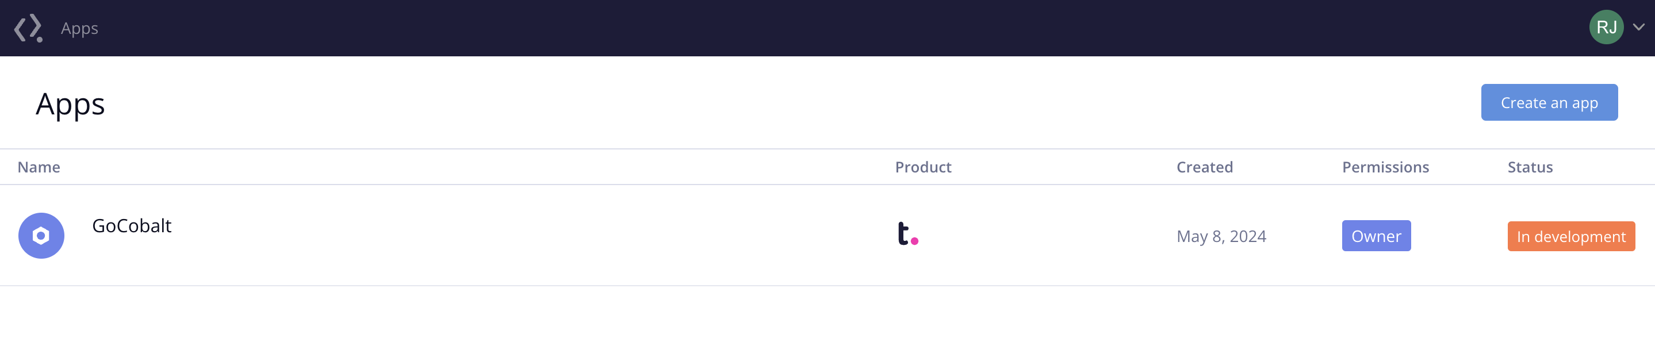1655x361 pixels.
Task: Open the GoCobalt app link
Action: pos(132,226)
